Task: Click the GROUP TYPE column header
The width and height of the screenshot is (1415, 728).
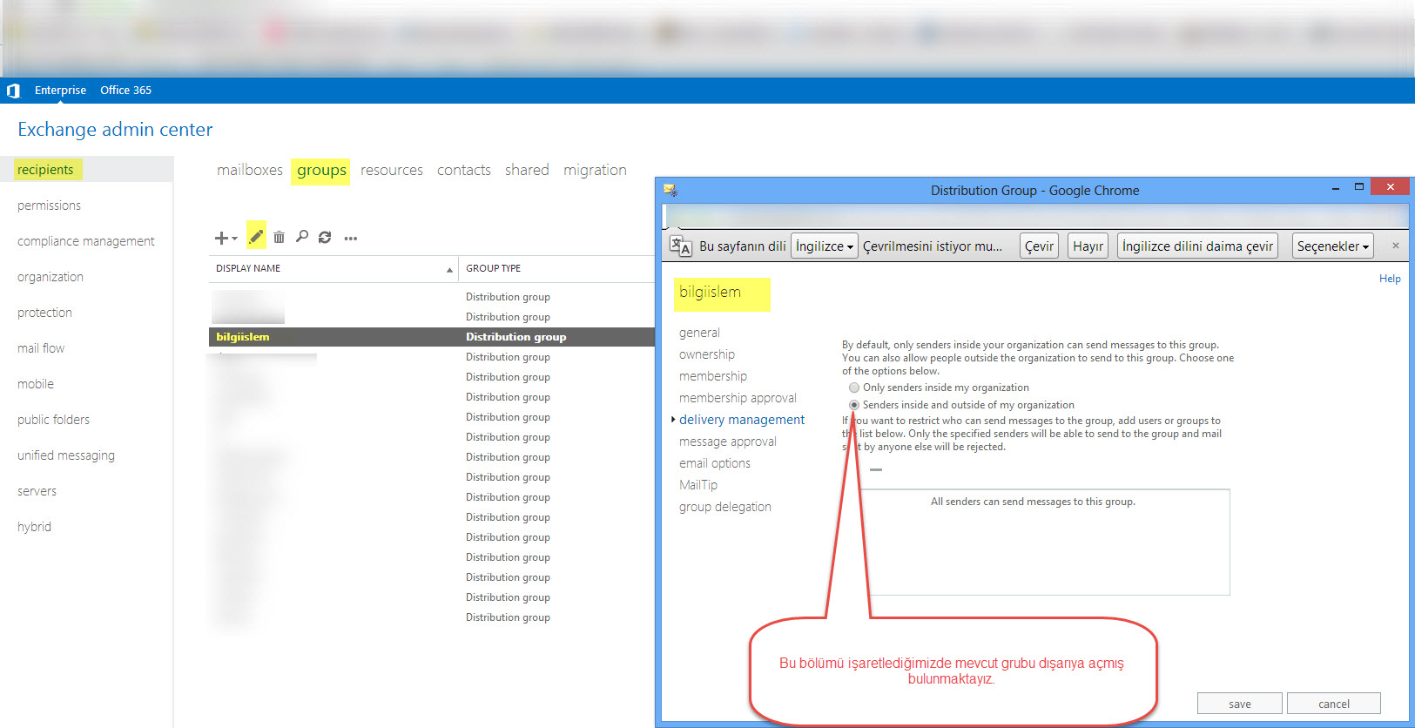Action: (x=494, y=268)
